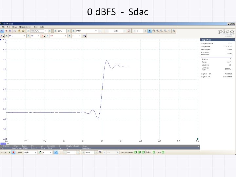Click Channel A ruler handle near 5.0 V label
The image size is (236, 177).
[1, 40]
